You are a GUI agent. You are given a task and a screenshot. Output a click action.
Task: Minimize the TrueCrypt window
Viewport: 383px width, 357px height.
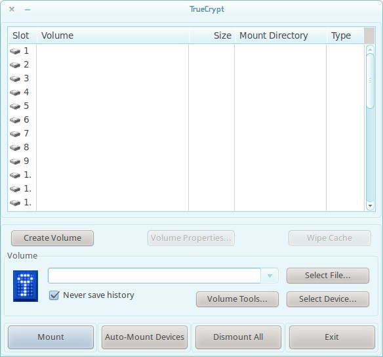coord(28,10)
